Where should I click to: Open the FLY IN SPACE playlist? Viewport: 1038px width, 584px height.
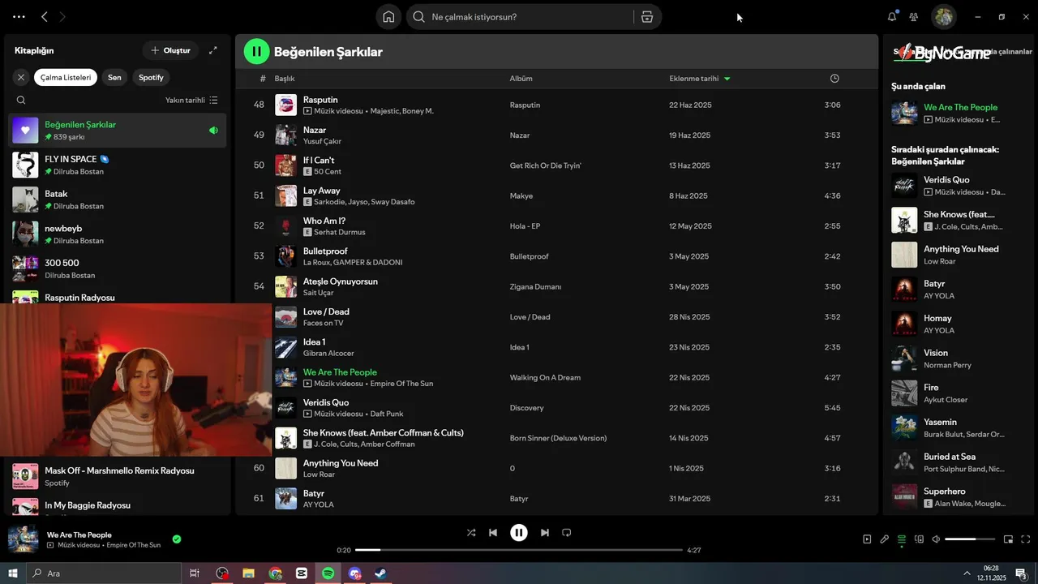(118, 165)
